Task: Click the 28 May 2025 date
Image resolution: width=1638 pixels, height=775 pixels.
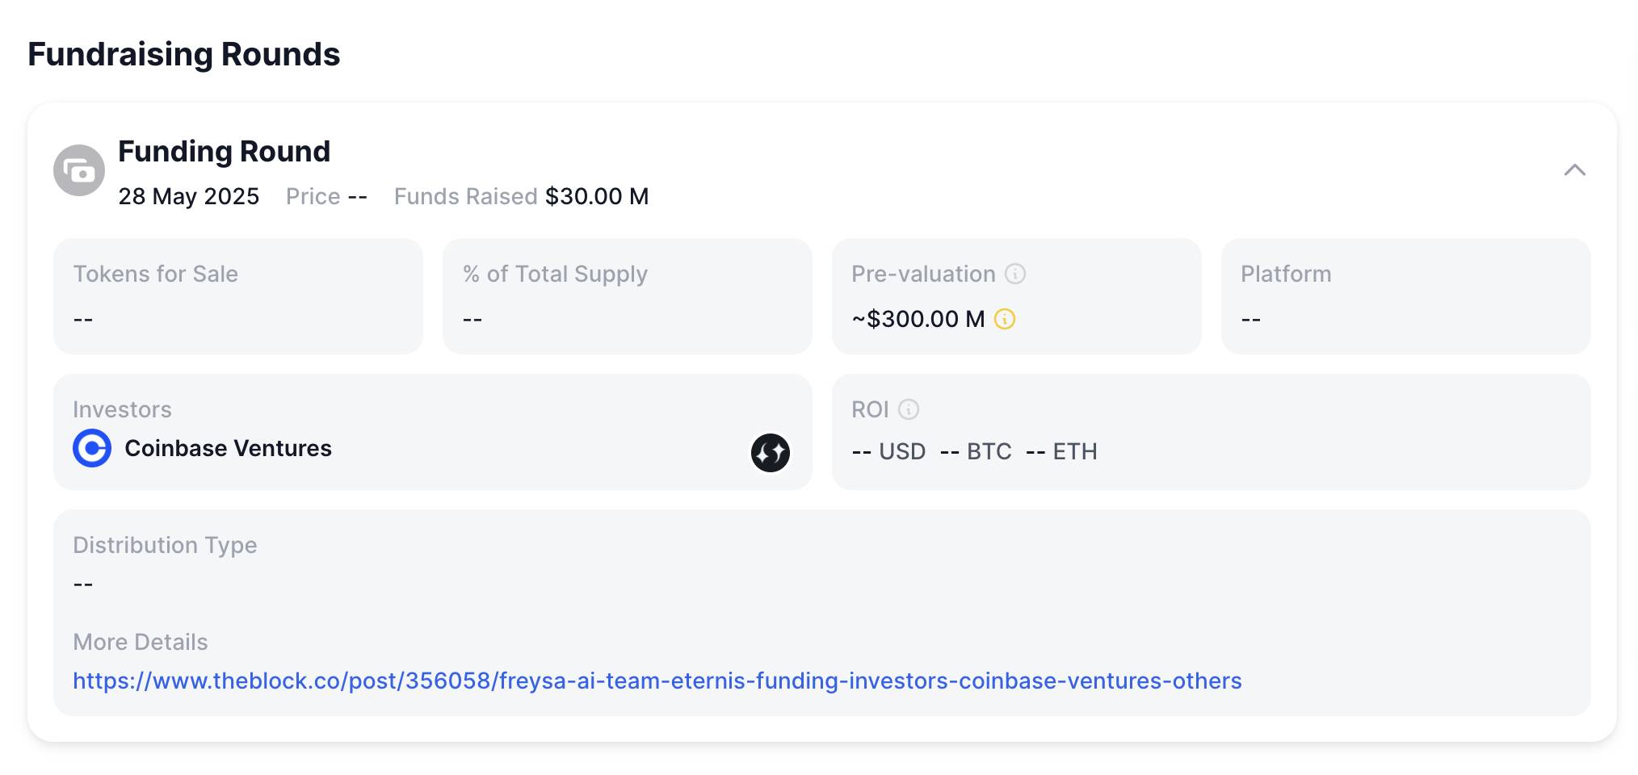Action: click(x=189, y=196)
